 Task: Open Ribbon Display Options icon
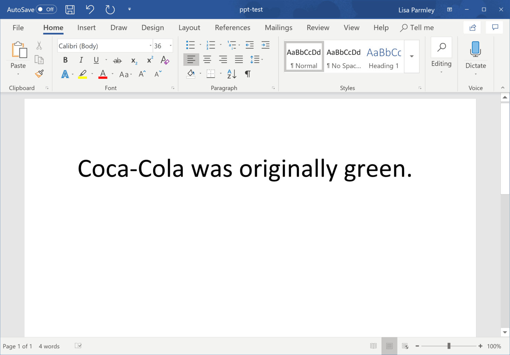click(449, 10)
